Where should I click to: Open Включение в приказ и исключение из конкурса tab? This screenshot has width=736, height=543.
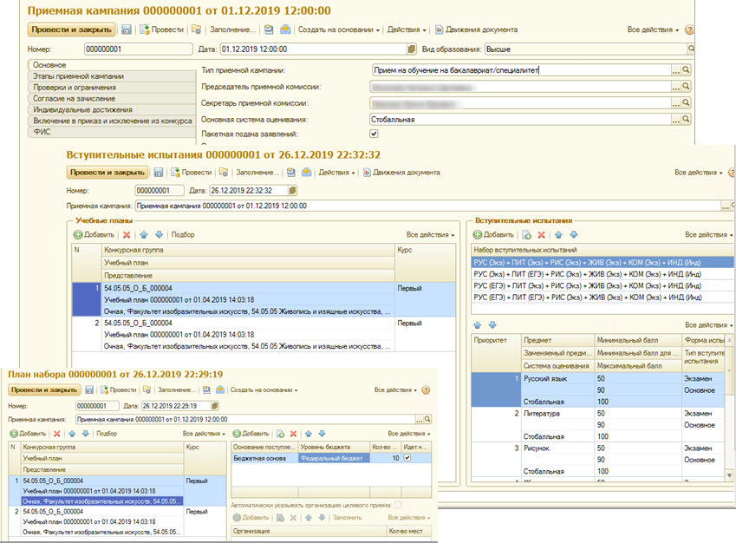(112, 121)
